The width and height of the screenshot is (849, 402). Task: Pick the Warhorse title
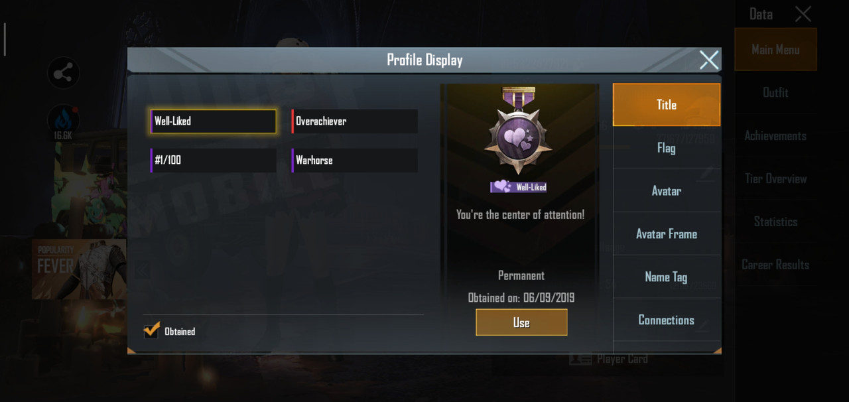point(355,161)
